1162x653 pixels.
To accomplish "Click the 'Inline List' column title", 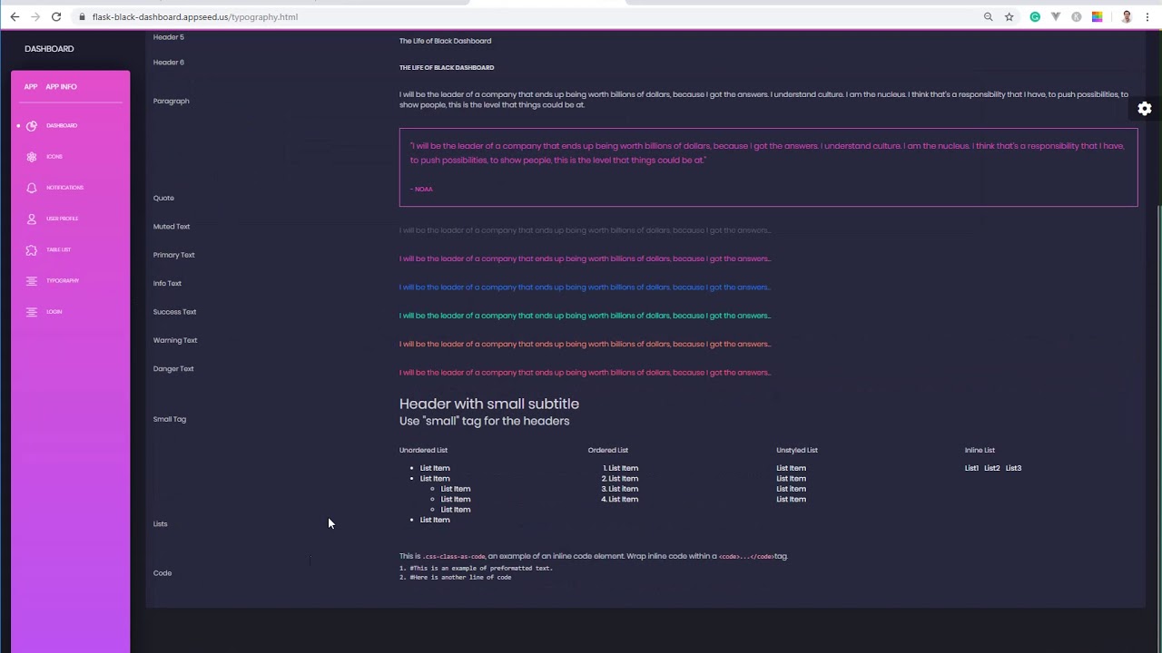I will 980,450.
